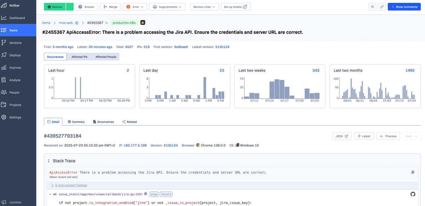Image resolution: width=425 pixels, height=206 pixels.
Task: Click the mox-web breadcrumb link
Action: coord(66,23)
